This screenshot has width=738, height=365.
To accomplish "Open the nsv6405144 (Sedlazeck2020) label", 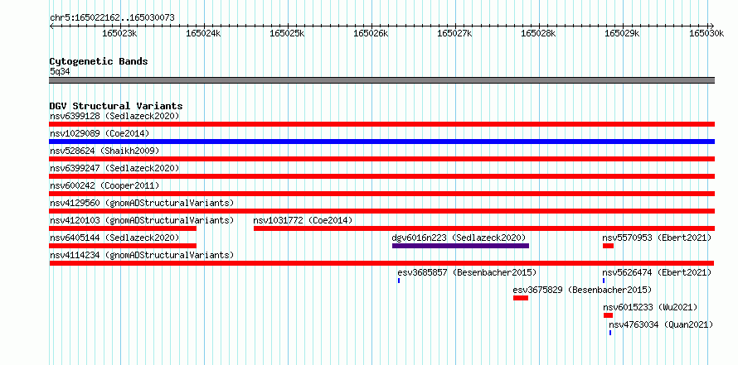I will pyautogui.click(x=114, y=238).
